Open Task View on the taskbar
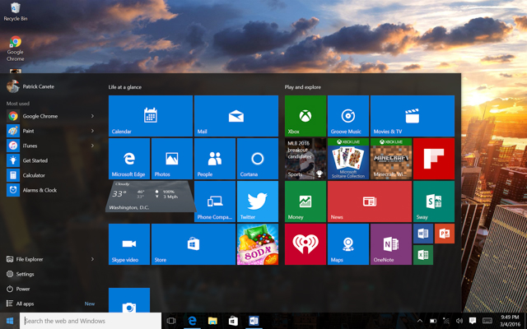 [171, 321]
